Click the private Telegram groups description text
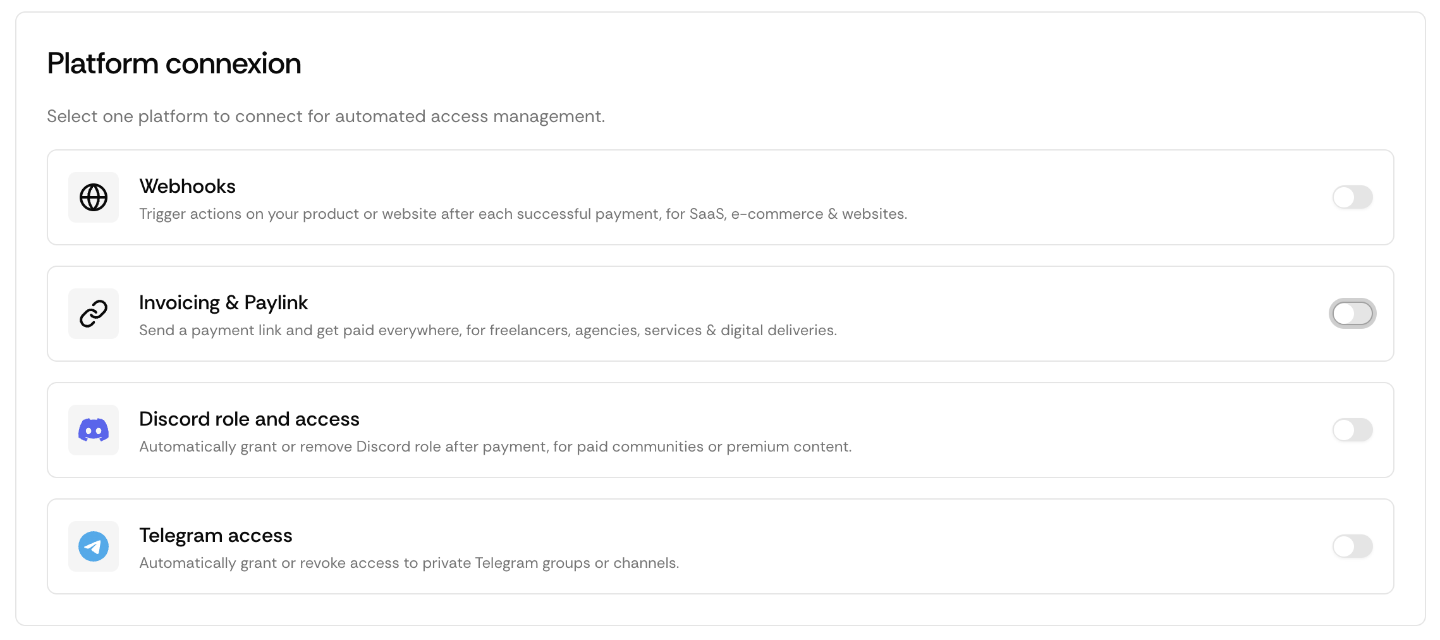 coord(409,563)
